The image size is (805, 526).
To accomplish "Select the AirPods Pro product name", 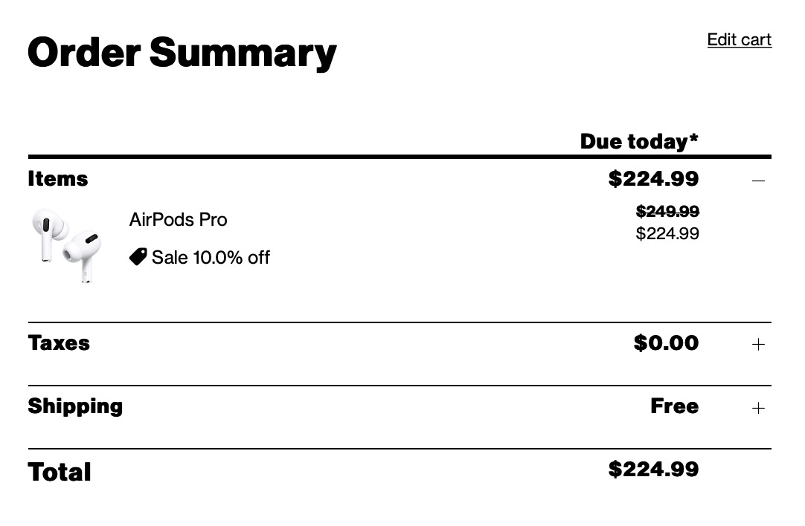I will 178,220.
